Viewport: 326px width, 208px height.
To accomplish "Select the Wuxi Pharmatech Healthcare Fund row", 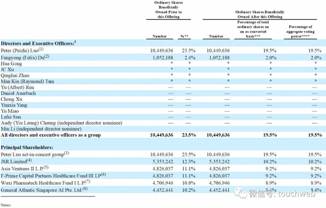I will point(163,183).
